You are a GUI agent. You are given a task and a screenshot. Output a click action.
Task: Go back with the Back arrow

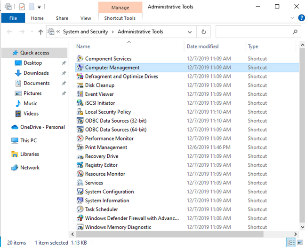pyautogui.click(x=9, y=31)
